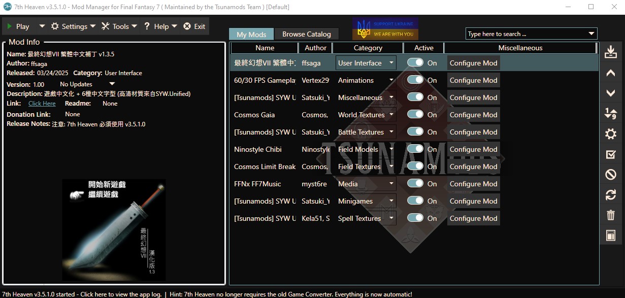
Task: Click the green Play triangle icon
Action: tap(9, 26)
